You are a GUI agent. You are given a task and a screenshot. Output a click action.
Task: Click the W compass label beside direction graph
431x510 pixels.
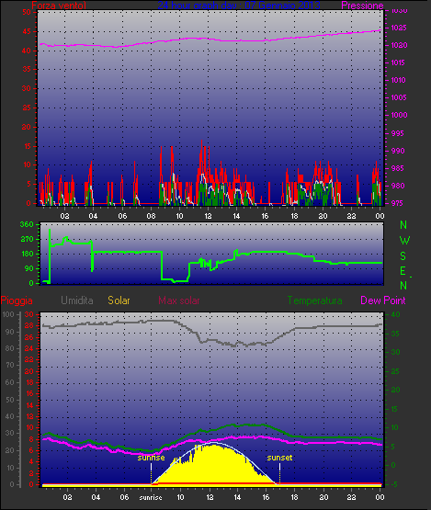[404, 241]
